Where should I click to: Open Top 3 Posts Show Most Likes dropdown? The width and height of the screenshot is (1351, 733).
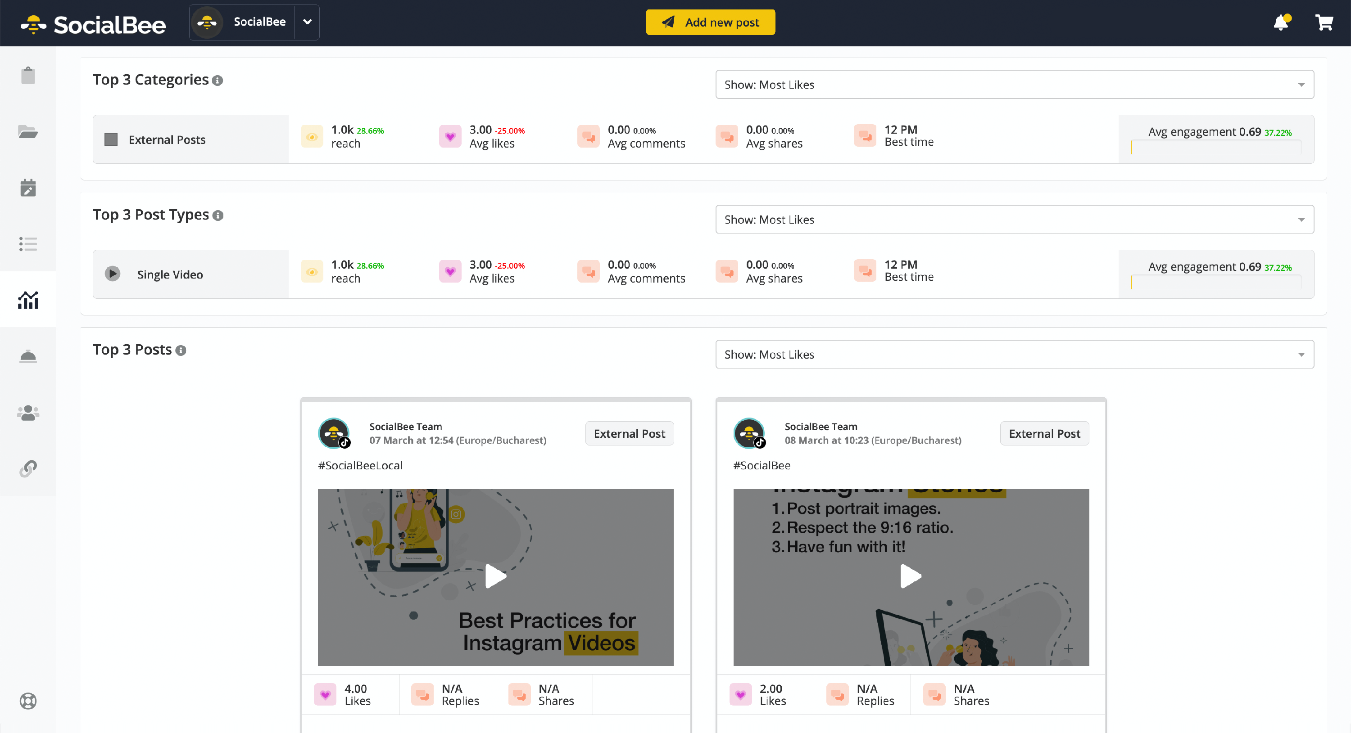click(1014, 354)
